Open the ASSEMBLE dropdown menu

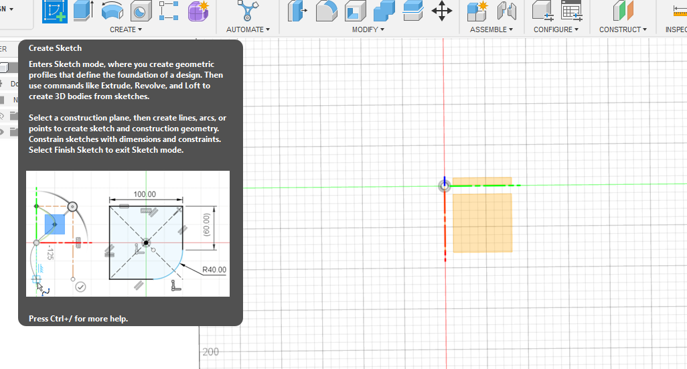point(491,29)
